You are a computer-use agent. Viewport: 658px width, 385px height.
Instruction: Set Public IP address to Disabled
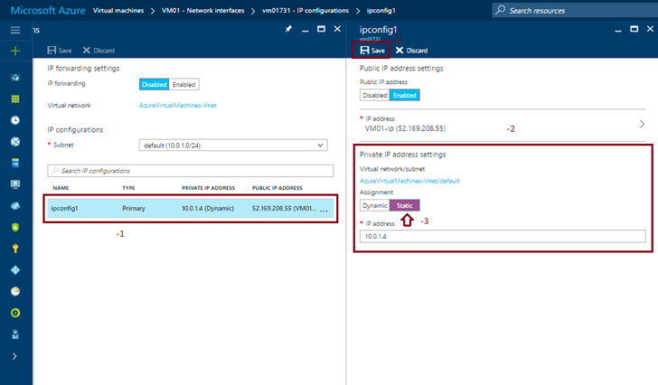tap(375, 95)
